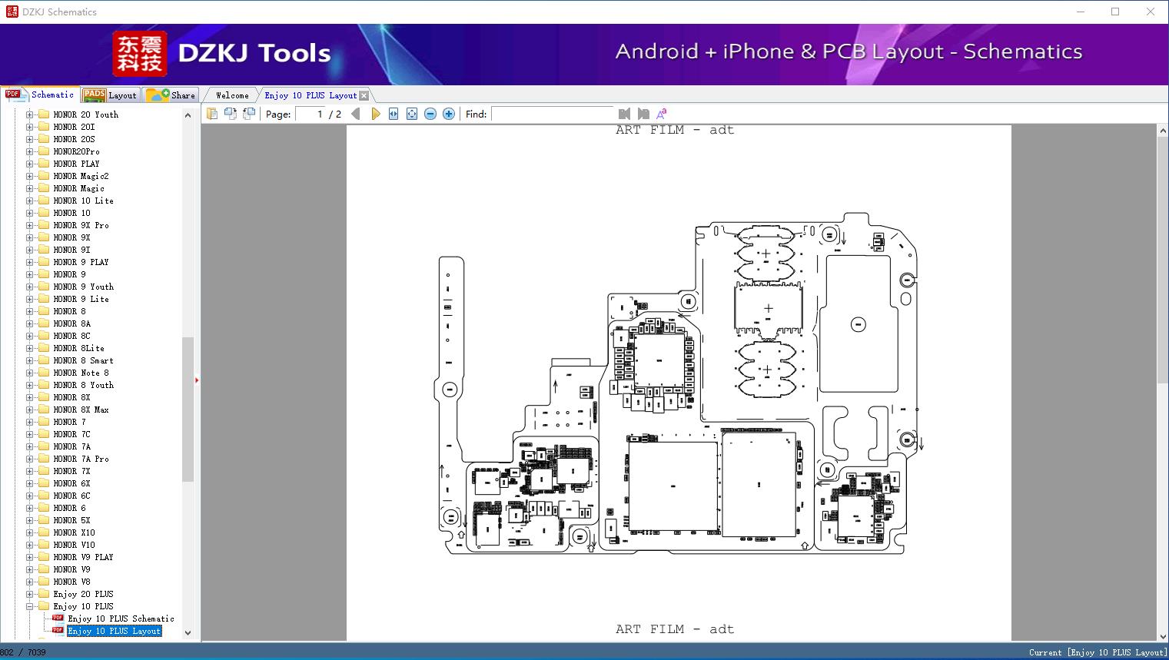Image resolution: width=1169 pixels, height=660 pixels.
Task: Expand the HONOR Magic tree node
Action: coord(30,188)
